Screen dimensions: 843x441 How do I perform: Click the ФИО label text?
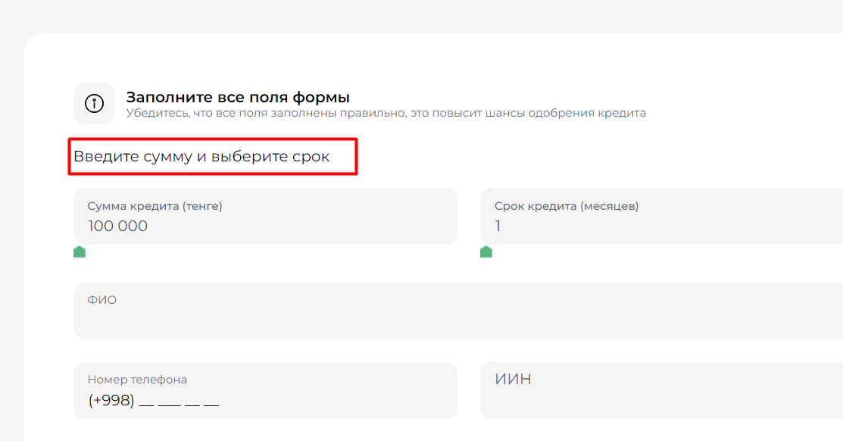point(102,300)
